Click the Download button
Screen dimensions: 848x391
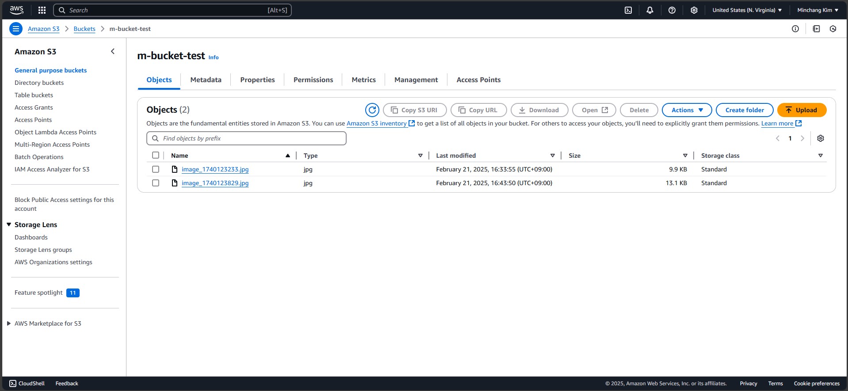click(539, 110)
